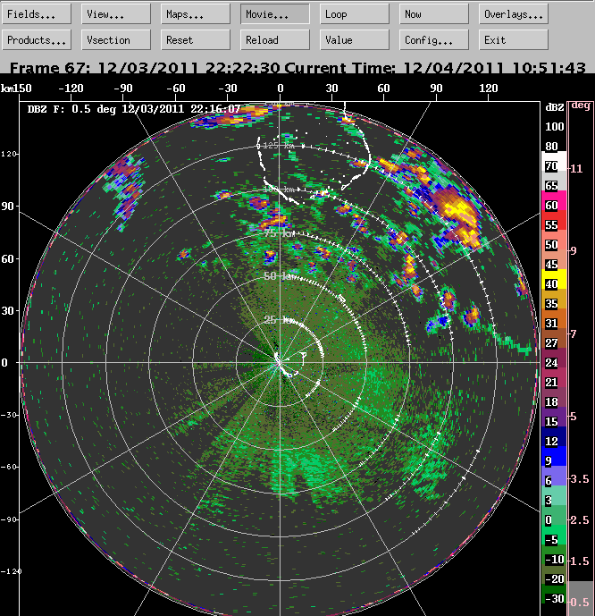The height and width of the screenshot is (616, 595).
Task: Select the 5 deg elevation tick
Action: pos(574,417)
